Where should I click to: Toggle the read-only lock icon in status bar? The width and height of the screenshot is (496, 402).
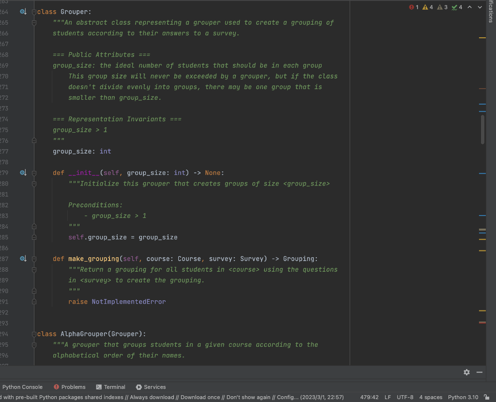487,397
